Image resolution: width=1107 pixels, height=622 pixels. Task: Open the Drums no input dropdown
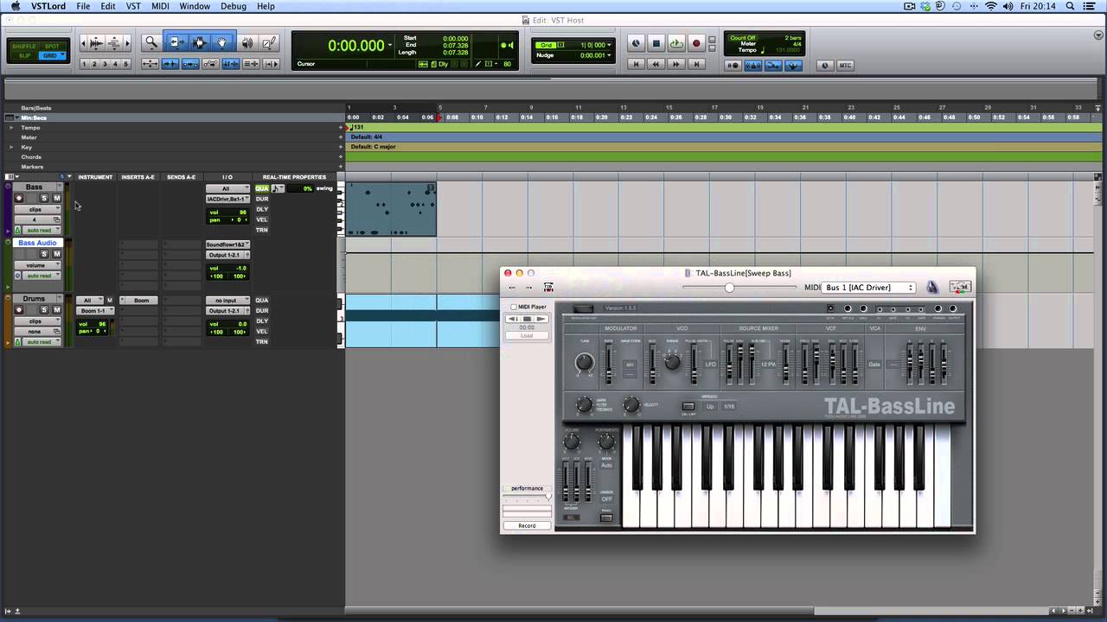pos(227,301)
